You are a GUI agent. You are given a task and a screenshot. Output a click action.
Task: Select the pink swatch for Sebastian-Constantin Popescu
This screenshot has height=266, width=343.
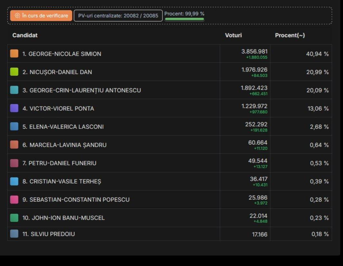(x=14, y=200)
